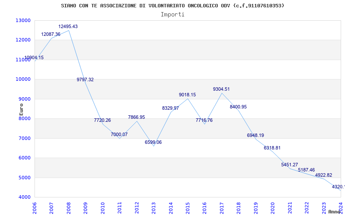The height and width of the screenshot is (216, 345).
Task: Click the y-axis tick label 12000
Action: (x=23, y=40)
